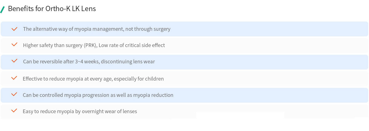Click the checkmark next to alternative myopia management
This screenshot has height=131, width=369.
[x=14, y=29]
